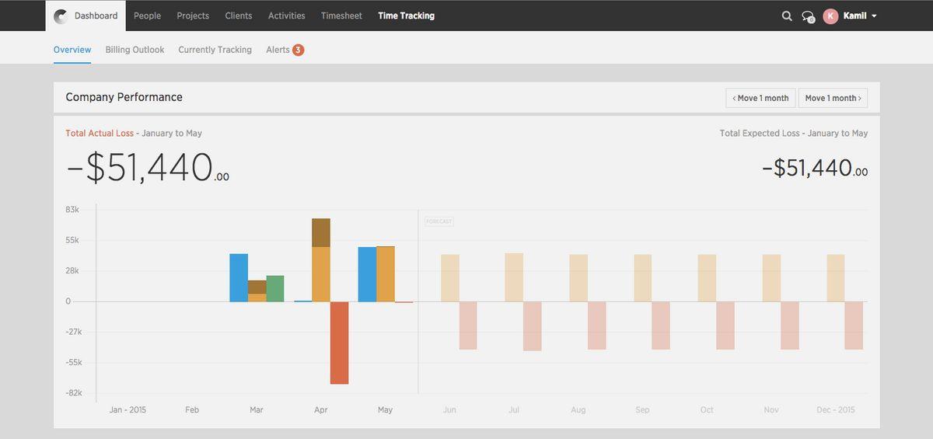Click the left Move 1 month button
Screen dimensions: 933x439
point(760,98)
